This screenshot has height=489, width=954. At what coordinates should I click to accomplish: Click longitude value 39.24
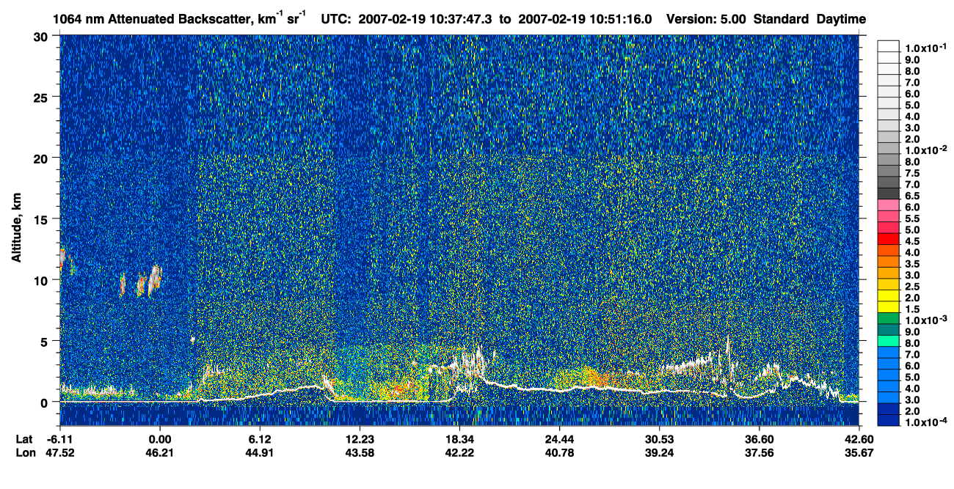coord(659,452)
